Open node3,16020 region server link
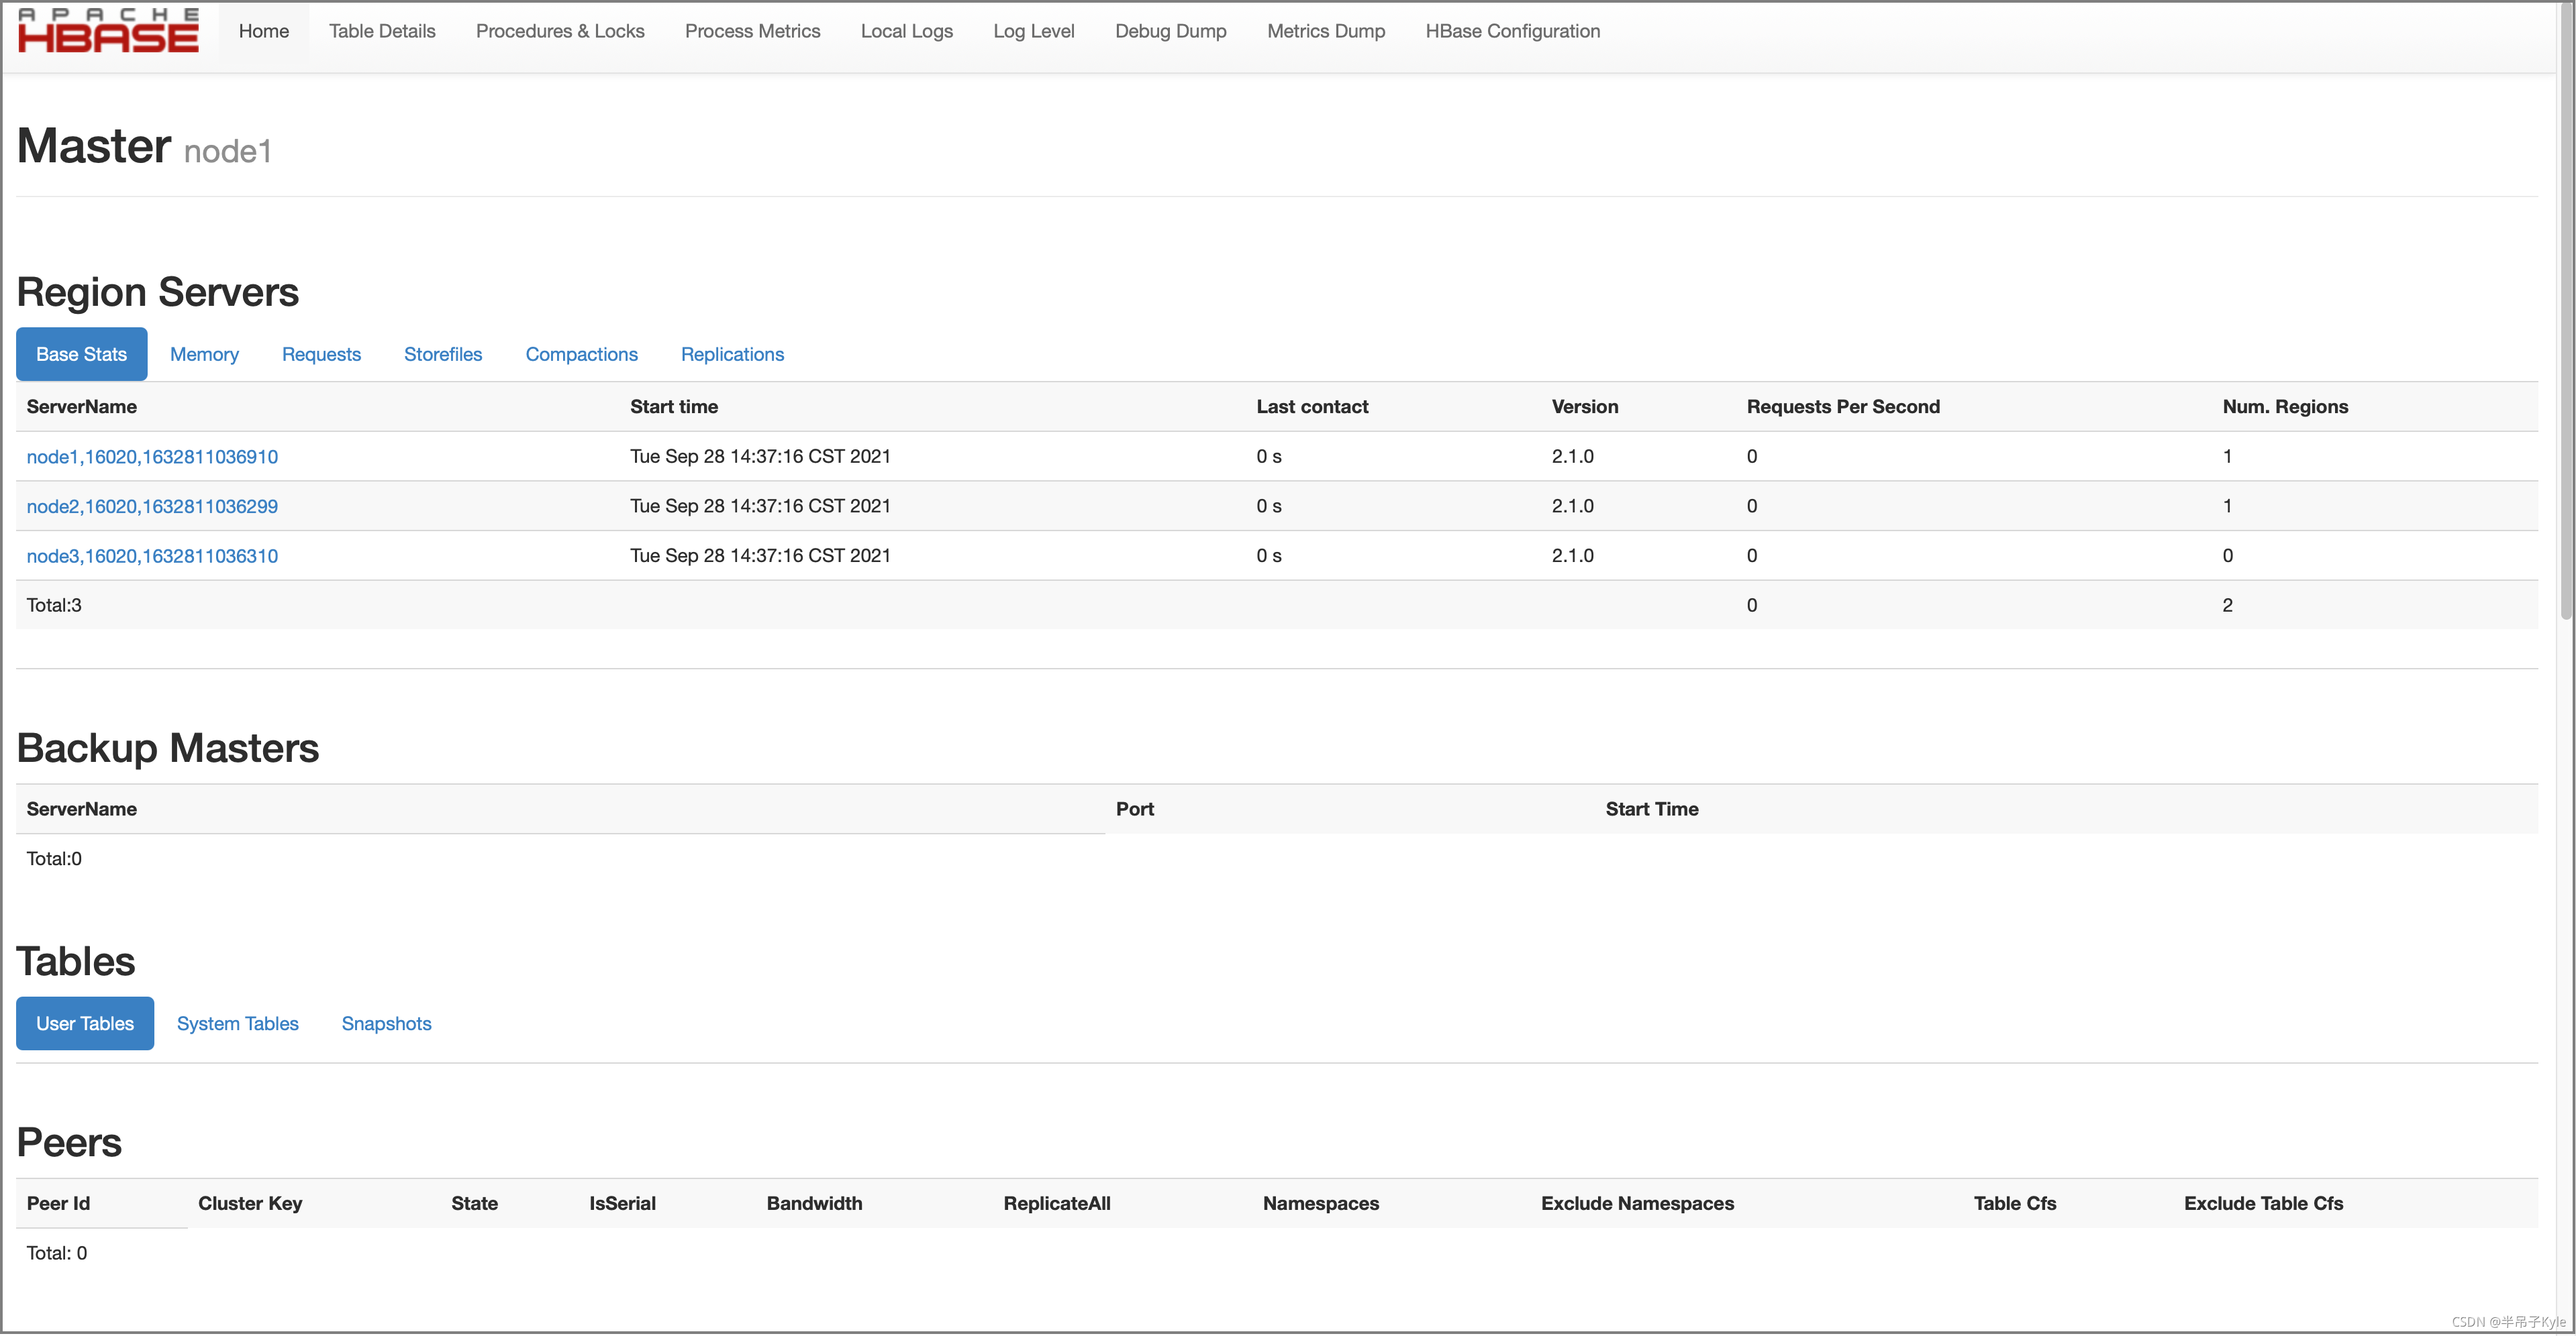Screen dimensions: 2576x1336 coord(152,557)
